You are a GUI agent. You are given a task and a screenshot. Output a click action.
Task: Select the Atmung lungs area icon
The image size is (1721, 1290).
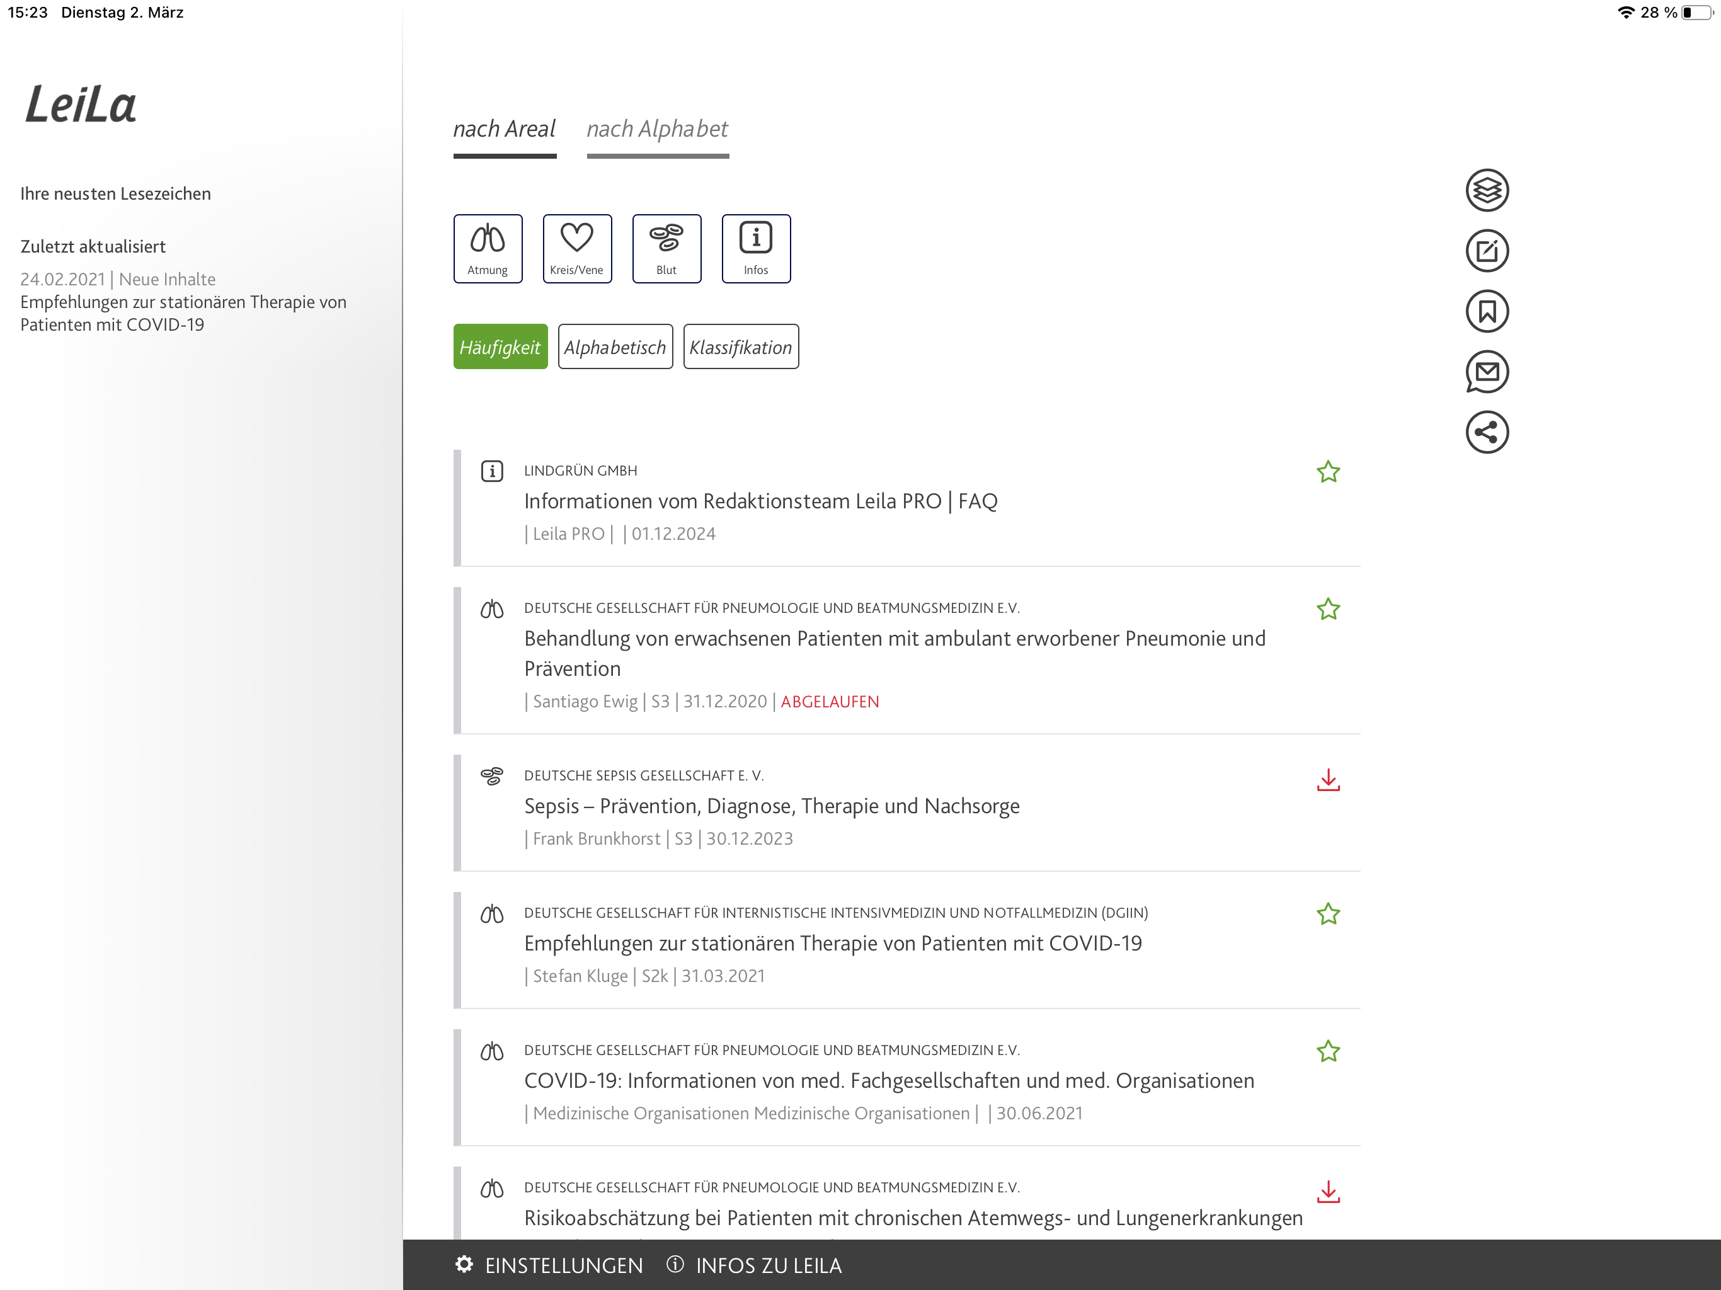(x=488, y=248)
